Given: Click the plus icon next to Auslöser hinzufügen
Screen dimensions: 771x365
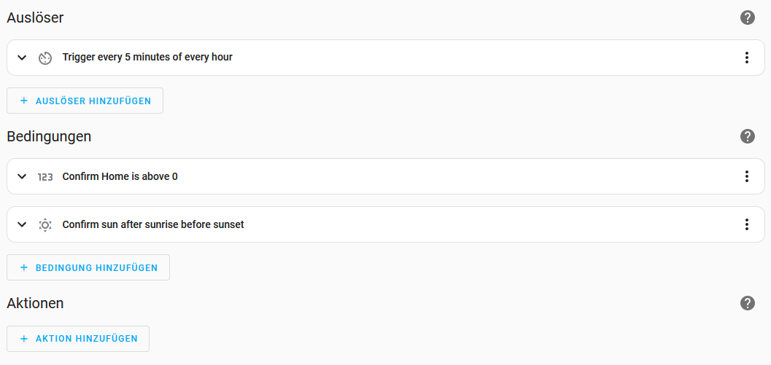Looking at the screenshot, I should [23, 101].
